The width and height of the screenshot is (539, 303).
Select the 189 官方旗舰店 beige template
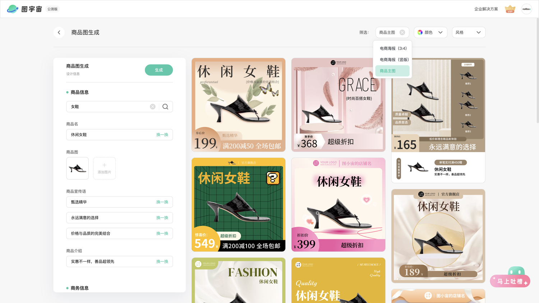tap(438, 236)
